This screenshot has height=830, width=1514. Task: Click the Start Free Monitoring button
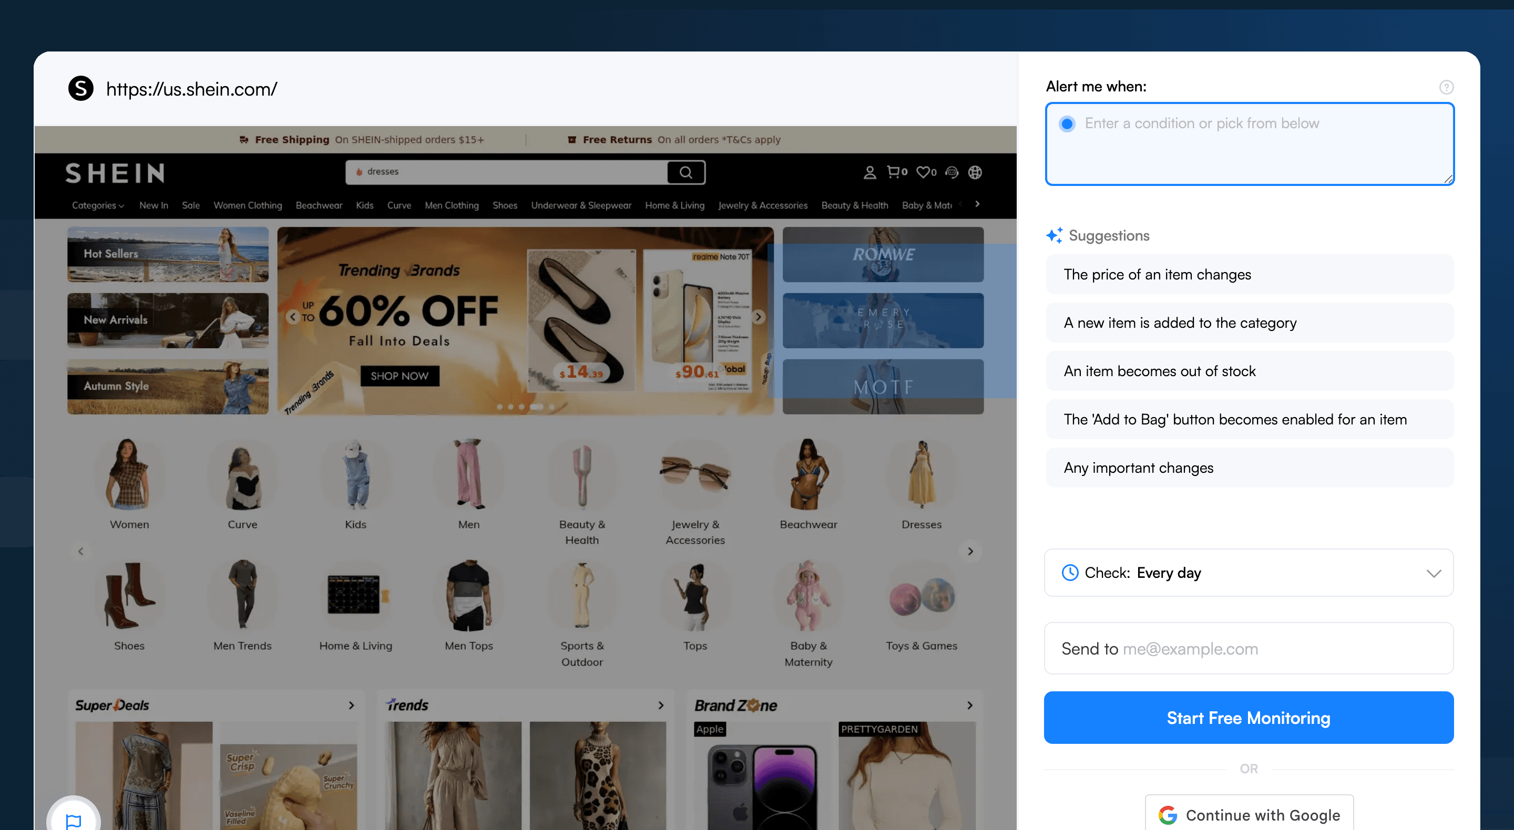1249,717
